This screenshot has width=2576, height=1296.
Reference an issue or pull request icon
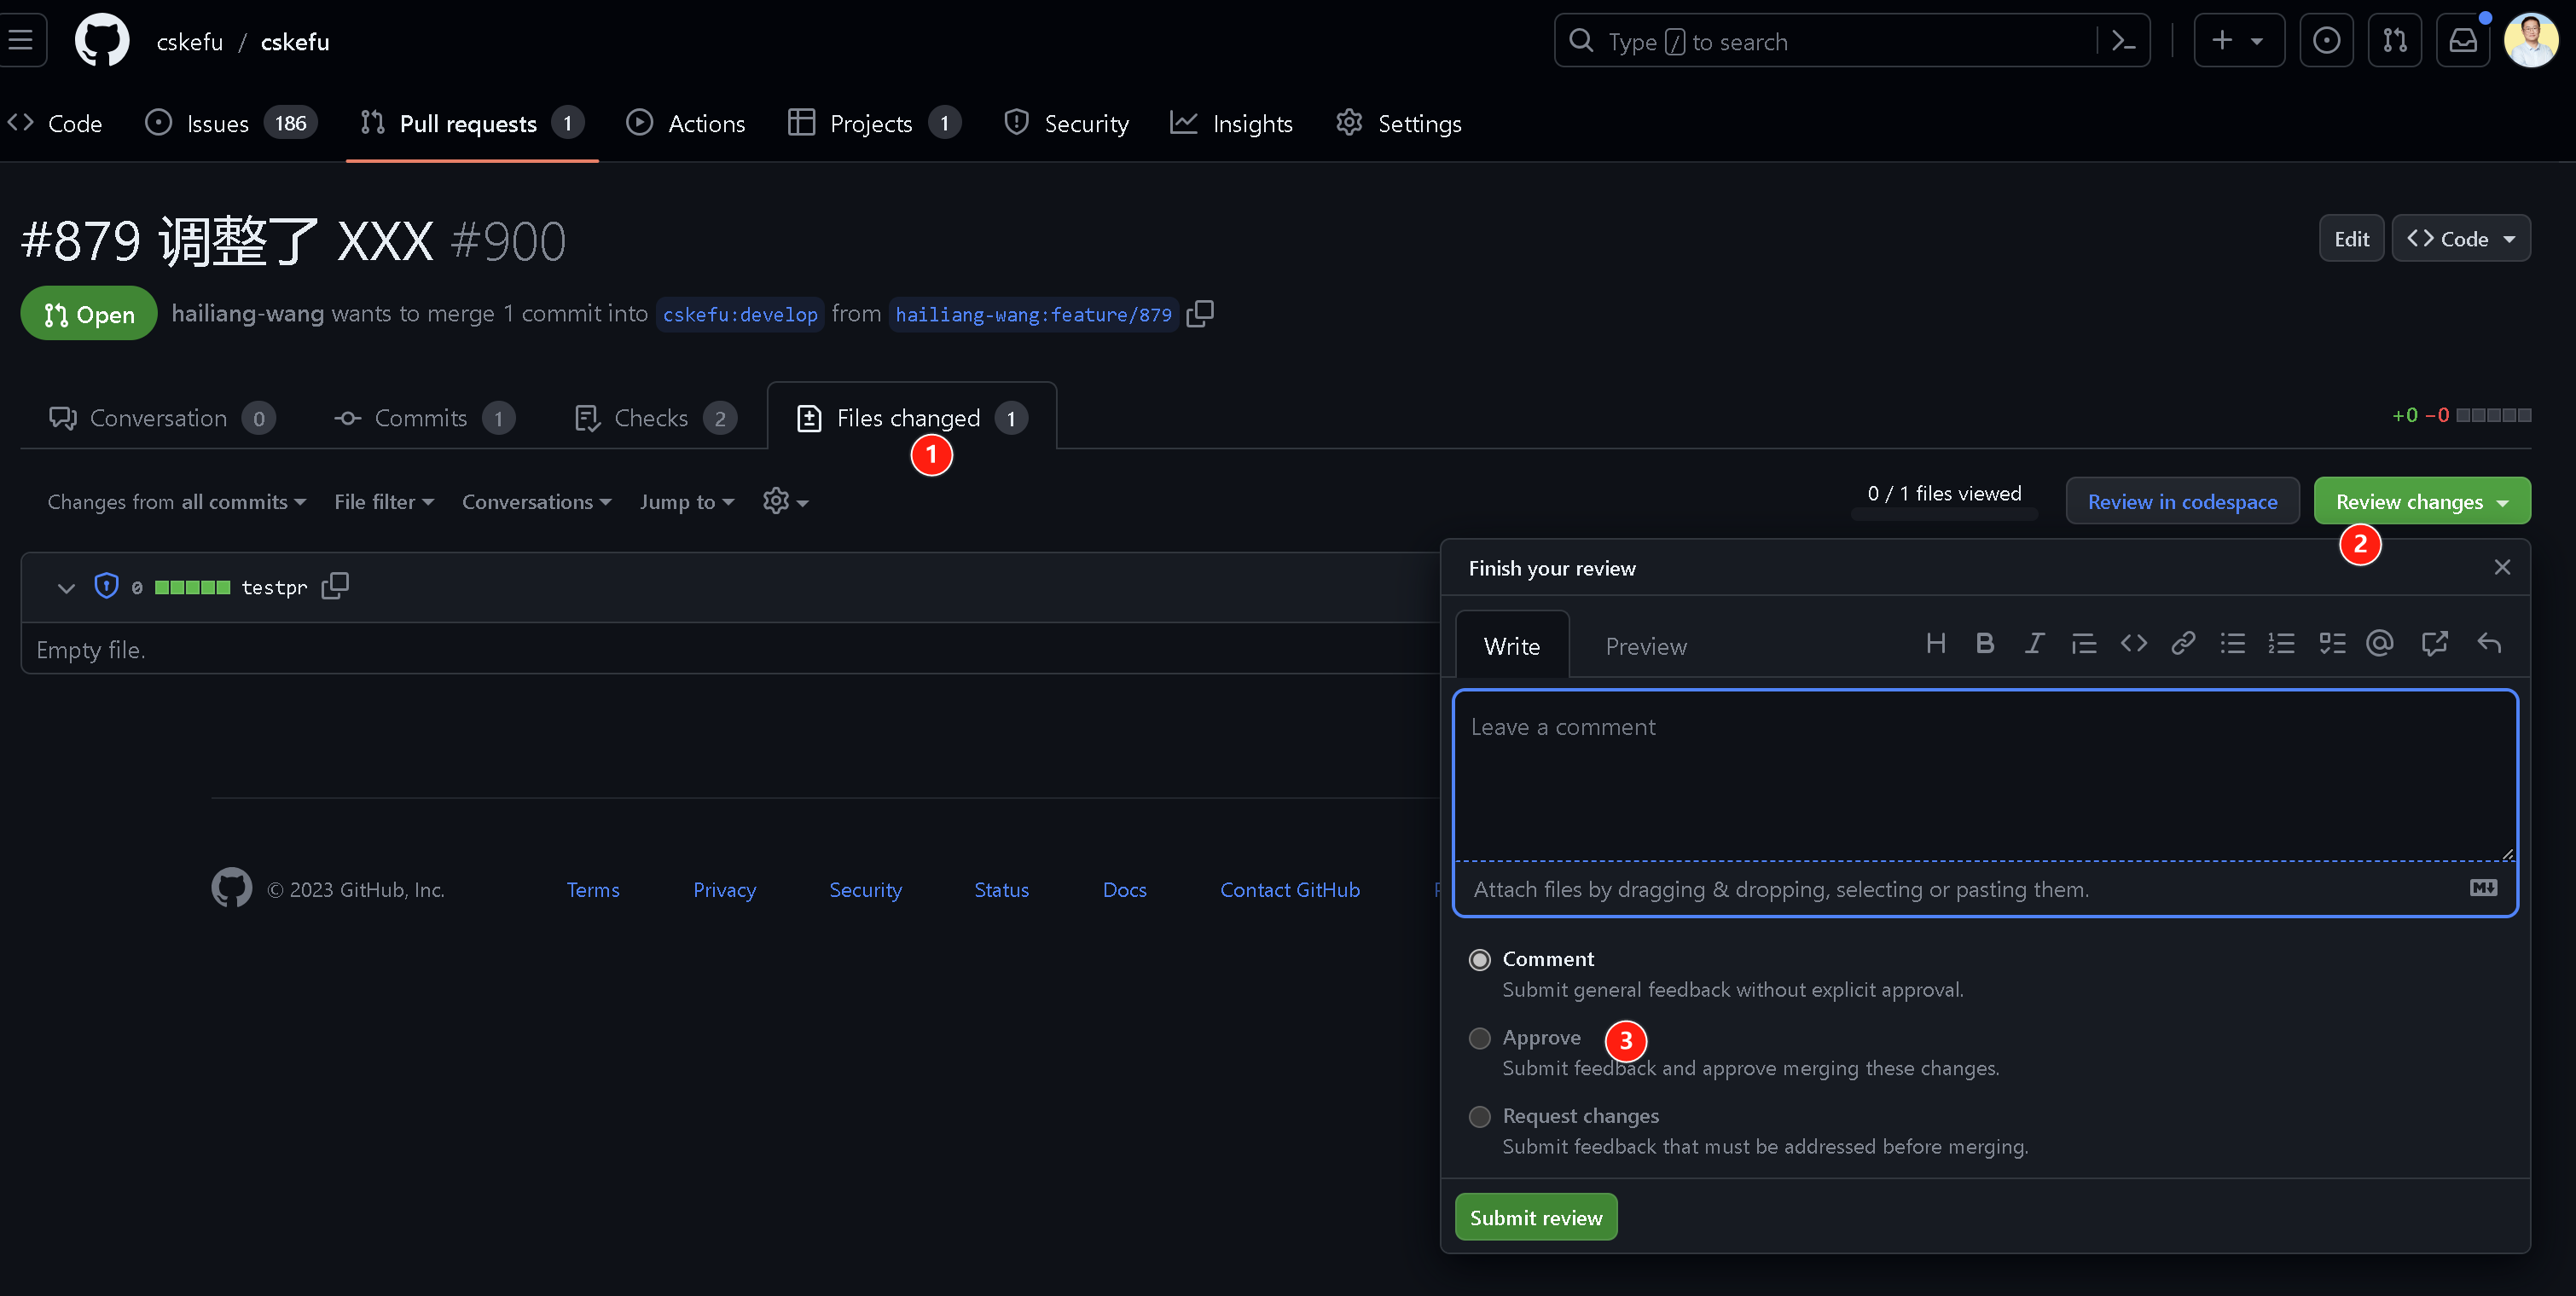[2434, 644]
